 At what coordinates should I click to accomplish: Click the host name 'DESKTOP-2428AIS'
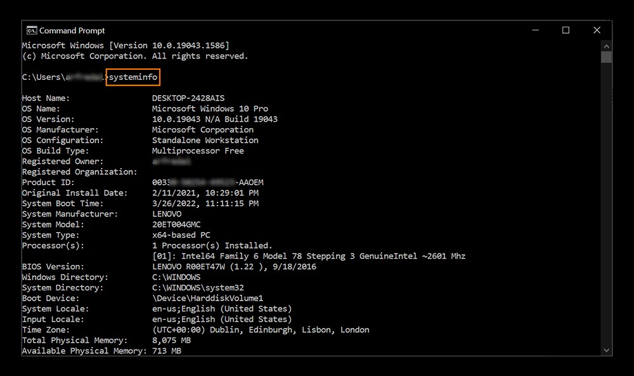click(188, 98)
